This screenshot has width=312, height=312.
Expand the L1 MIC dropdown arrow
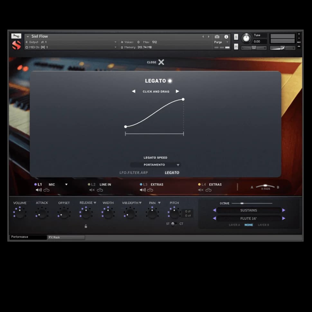coord(66,185)
